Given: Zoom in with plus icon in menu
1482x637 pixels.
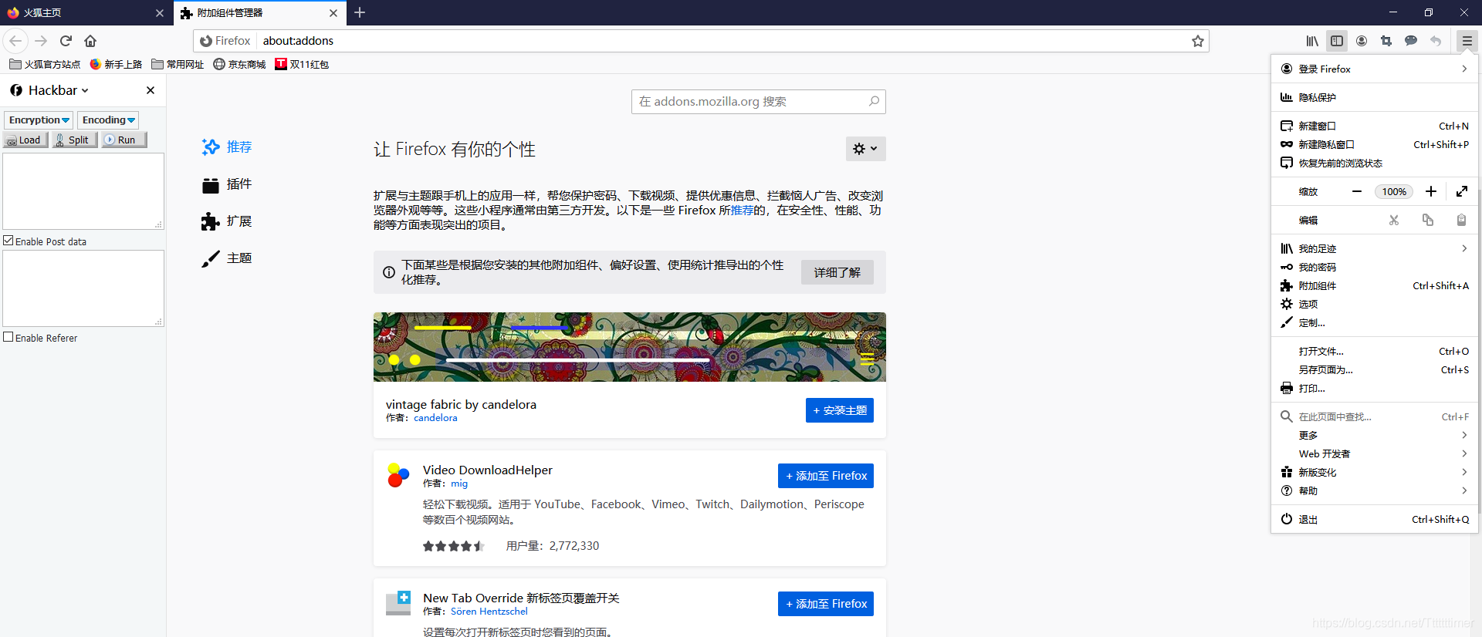Looking at the screenshot, I should pos(1431,191).
